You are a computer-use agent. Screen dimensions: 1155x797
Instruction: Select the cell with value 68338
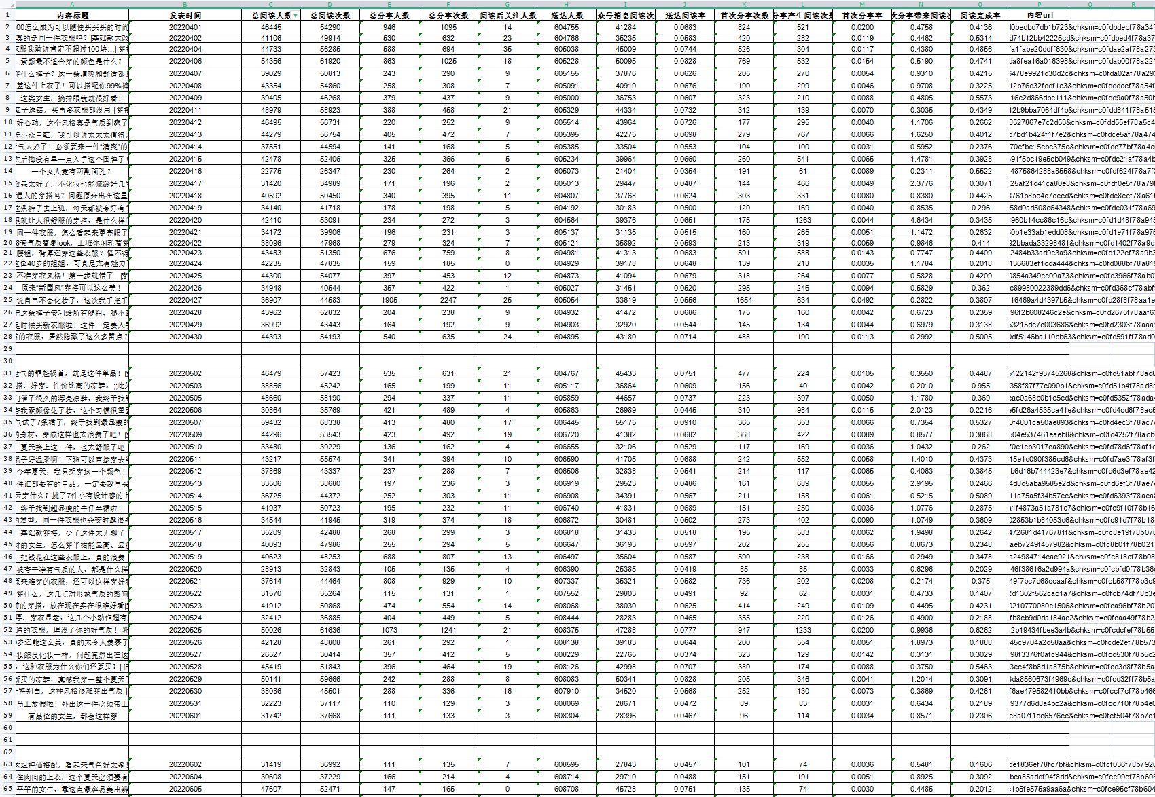click(330, 422)
